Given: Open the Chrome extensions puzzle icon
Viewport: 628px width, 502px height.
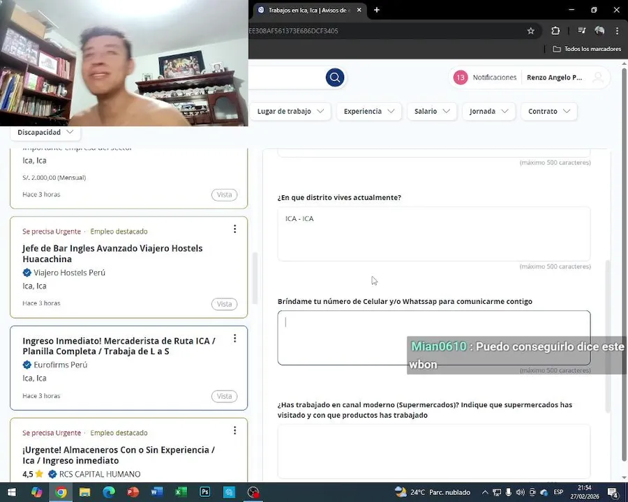Looking at the screenshot, I should [555, 31].
